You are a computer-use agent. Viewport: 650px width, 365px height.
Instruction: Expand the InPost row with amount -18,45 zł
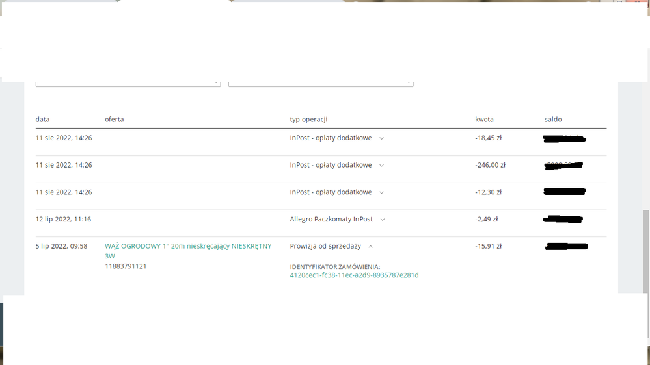click(x=381, y=138)
